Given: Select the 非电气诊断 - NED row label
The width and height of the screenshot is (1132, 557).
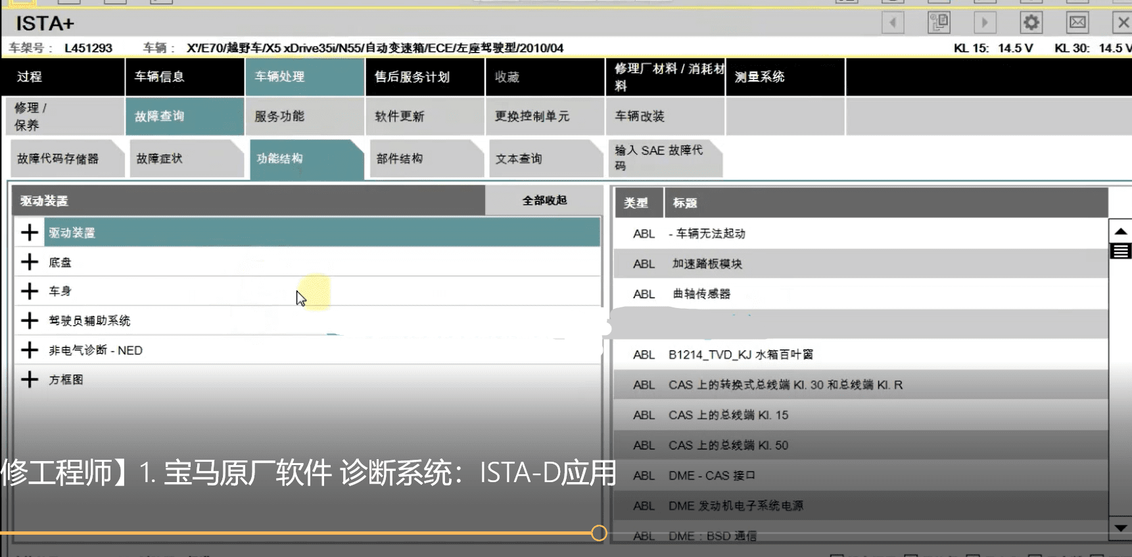Looking at the screenshot, I should point(95,350).
